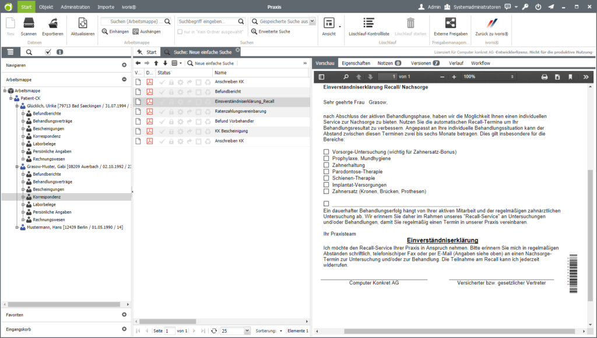Tick the Vorsorge-Untersuchung checkbox

[x=326, y=152]
